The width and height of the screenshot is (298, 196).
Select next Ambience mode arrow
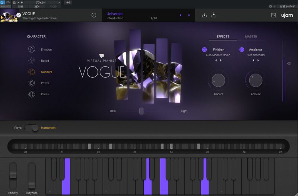pyautogui.click(x=258, y=60)
